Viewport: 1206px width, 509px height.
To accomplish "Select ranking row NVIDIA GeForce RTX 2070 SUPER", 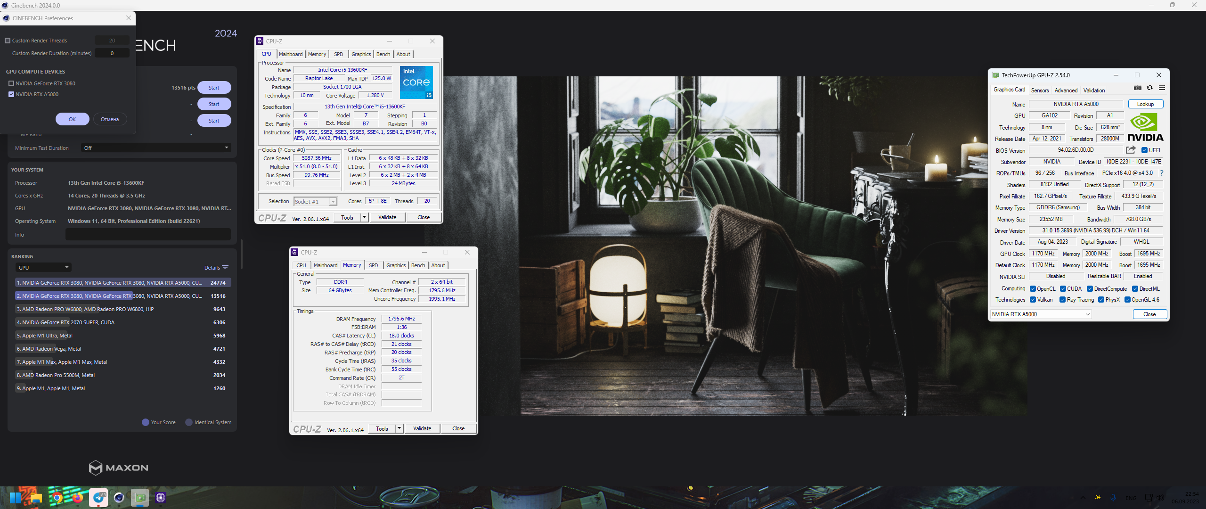I will pos(122,322).
